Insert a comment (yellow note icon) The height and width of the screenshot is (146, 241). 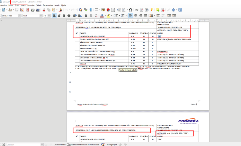(158, 10)
